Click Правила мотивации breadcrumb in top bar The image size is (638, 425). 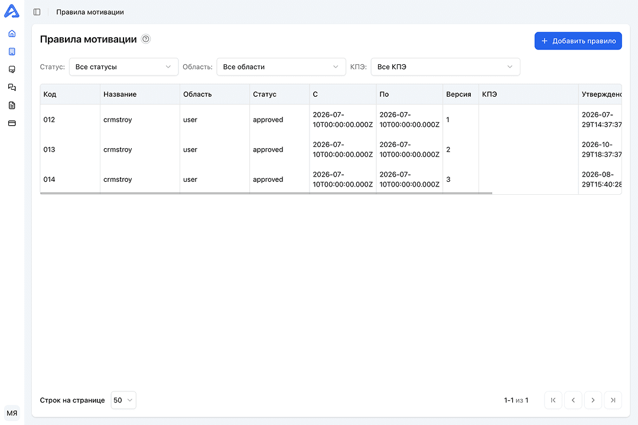tap(90, 12)
